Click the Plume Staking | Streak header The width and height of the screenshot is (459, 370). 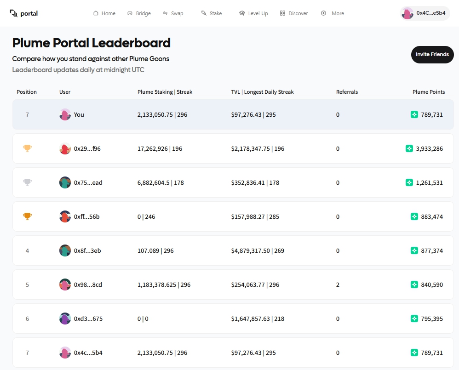165,92
